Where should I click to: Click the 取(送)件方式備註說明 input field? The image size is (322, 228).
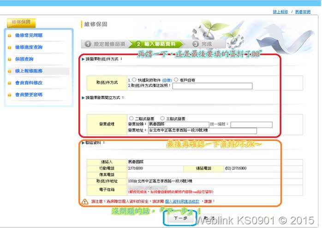(x=212, y=86)
